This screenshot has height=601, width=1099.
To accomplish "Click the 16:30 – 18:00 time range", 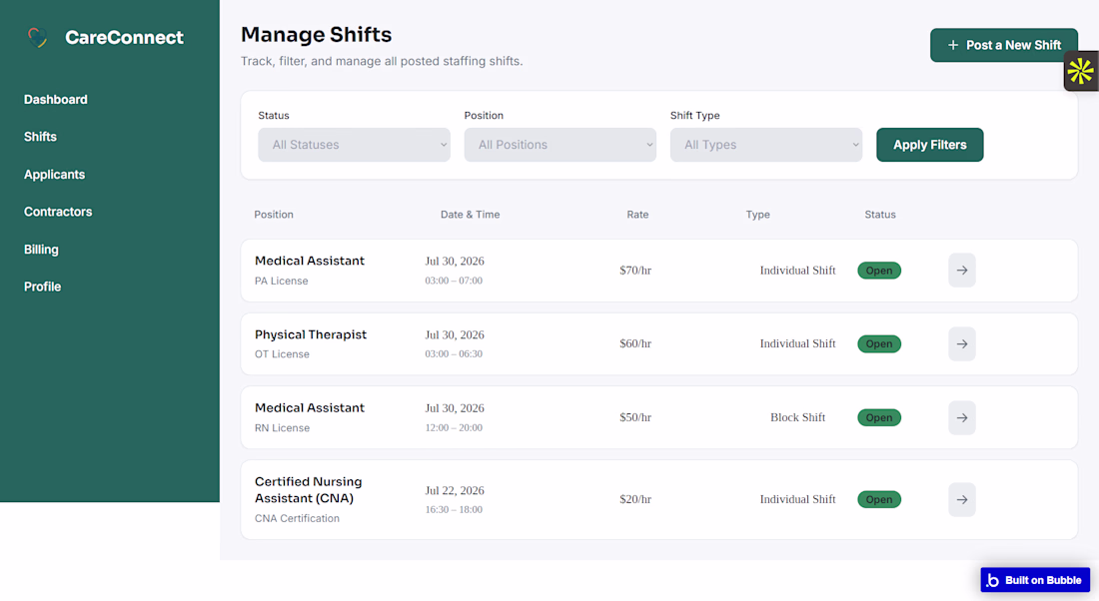I will pos(454,509).
